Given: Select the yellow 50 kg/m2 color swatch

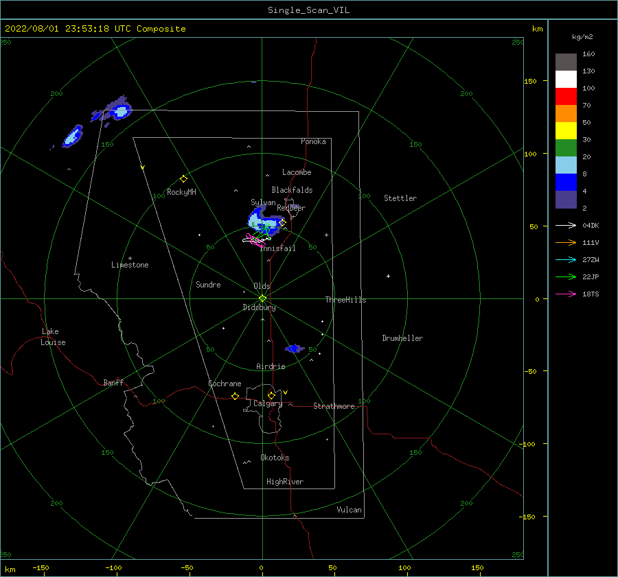Looking at the screenshot, I should point(566,131).
